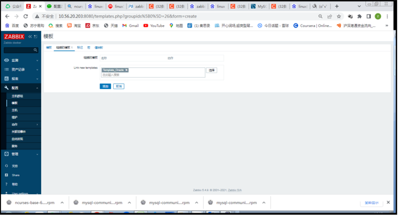This screenshot has width=398, height=216.
Task: Switch to the 模板 template form tab
Action: click(49, 47)
